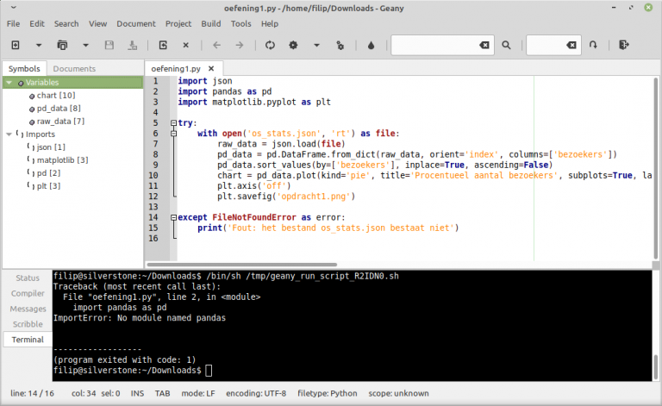Select the raw_data [7] symbol
This screenshot has width=662, height=406.
tap(60, 122)
